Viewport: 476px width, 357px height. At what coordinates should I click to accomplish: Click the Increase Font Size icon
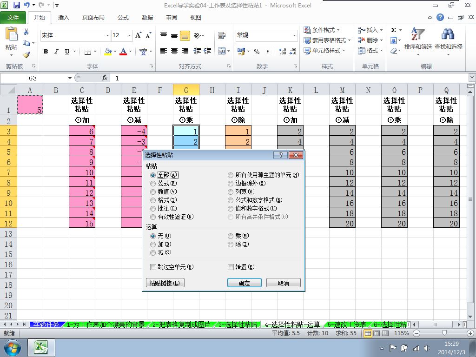(x=139, y=35)
